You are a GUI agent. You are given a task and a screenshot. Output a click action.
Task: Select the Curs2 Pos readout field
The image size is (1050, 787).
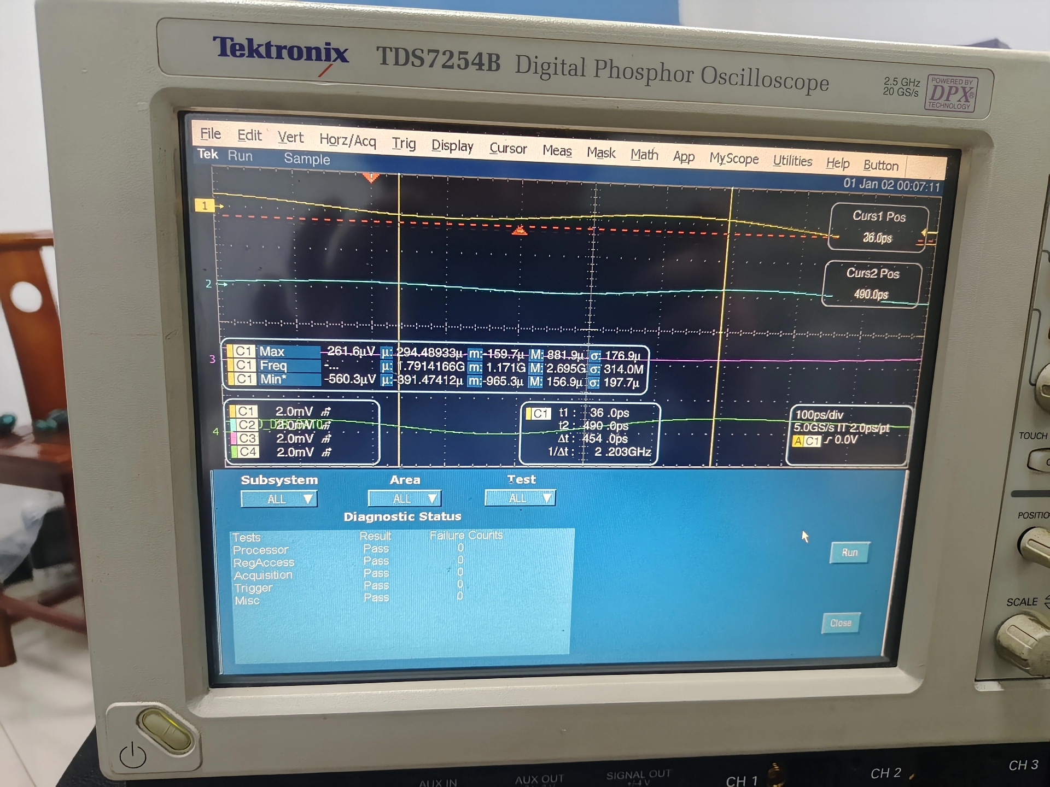pyautogui.click(x=872, y=284)
